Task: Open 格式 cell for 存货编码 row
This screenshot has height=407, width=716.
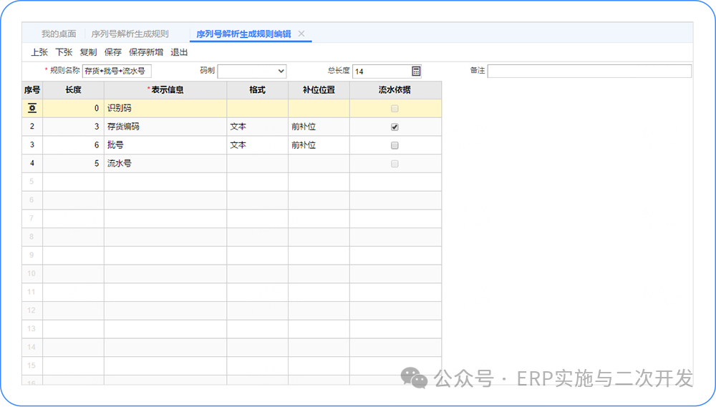Action: 257,127
